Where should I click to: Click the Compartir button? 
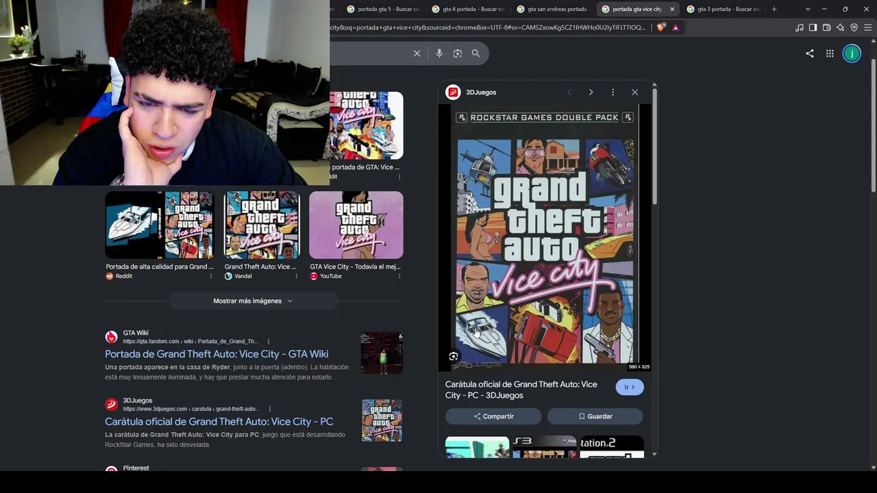pos(493,416)
